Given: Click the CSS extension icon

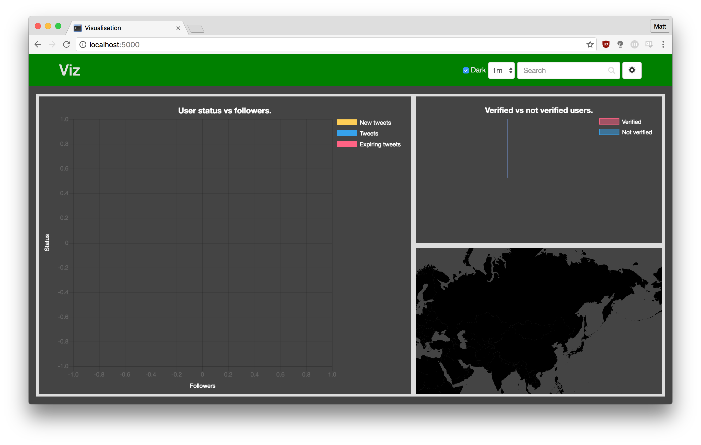Looking at the screenshot, I should [649, 44].
